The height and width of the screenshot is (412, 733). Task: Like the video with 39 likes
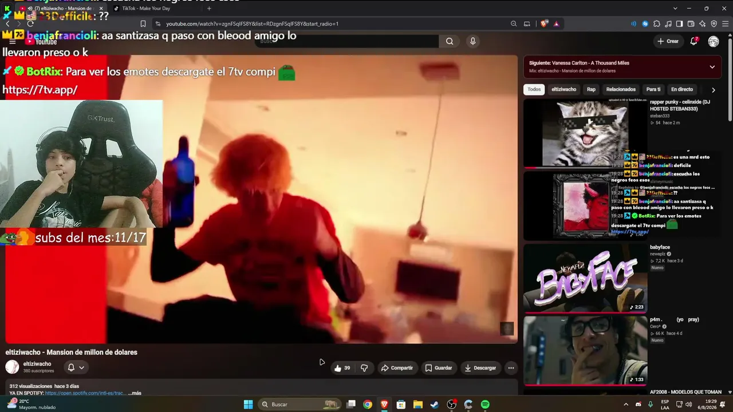tap(342, 368)
